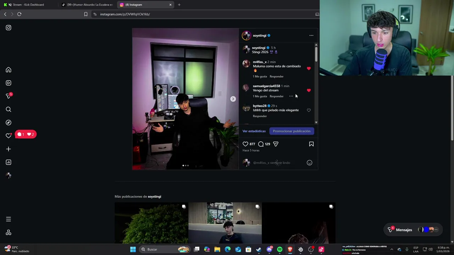Go back using the browser back arrow

point(5,14)
